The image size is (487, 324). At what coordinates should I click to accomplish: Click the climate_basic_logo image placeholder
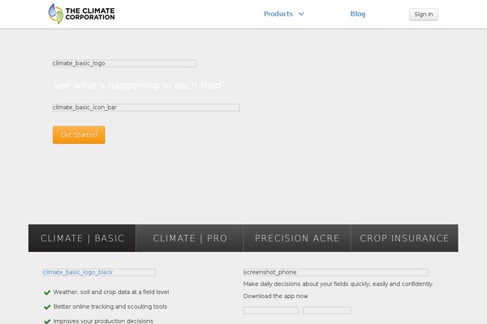tap(124, 63)
